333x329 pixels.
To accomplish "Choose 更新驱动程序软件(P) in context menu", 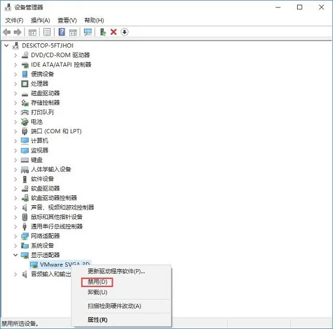I will click(116, 271).
